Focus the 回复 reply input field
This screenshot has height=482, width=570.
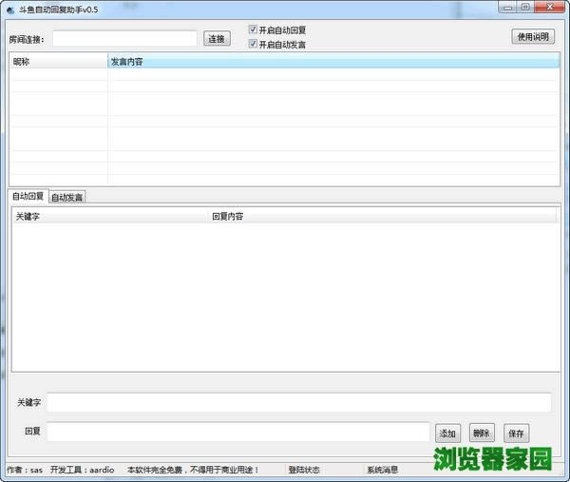pos(238,432)
